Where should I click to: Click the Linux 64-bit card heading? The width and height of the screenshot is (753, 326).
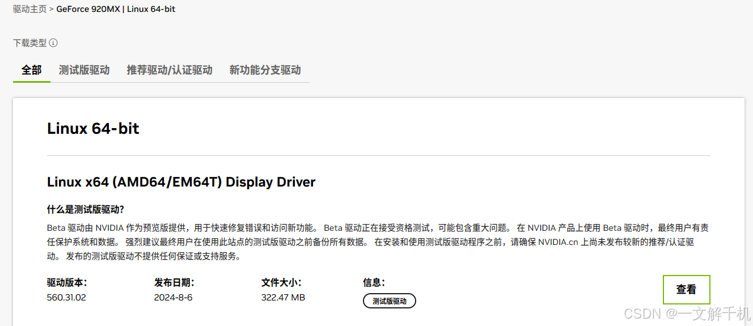tap(93, 129)
